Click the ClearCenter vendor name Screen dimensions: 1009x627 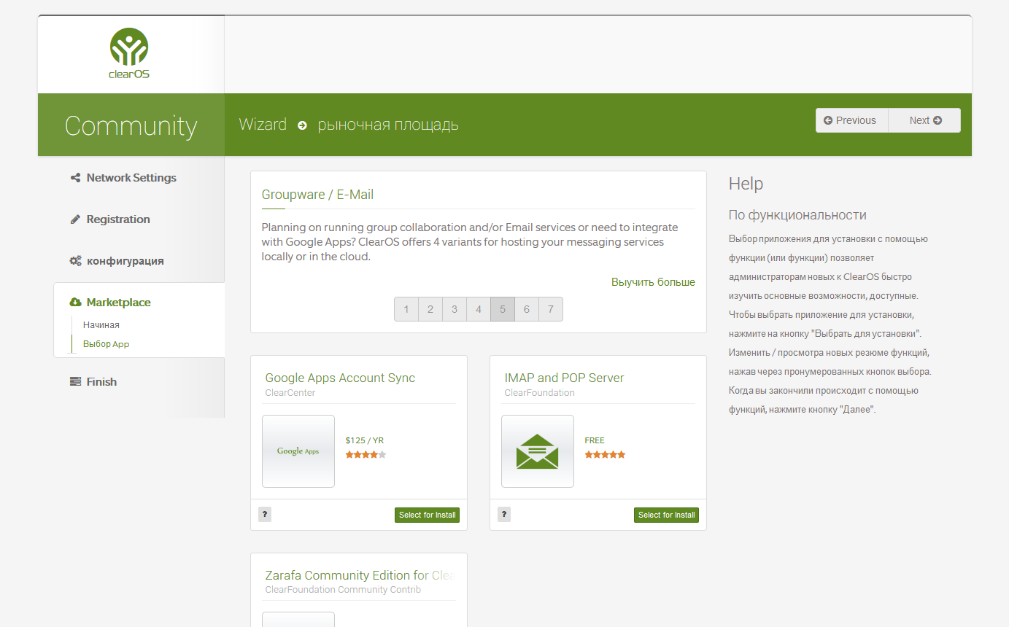[x=290, y=393]
